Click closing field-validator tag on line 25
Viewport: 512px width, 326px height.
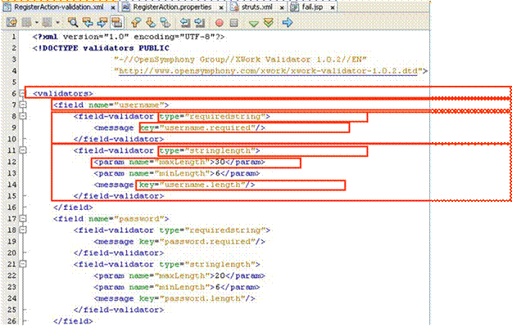click(119, 310)
